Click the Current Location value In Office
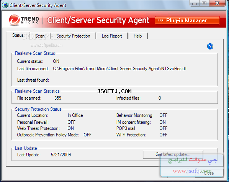This screenshot has width=229, height=182. 75,115
